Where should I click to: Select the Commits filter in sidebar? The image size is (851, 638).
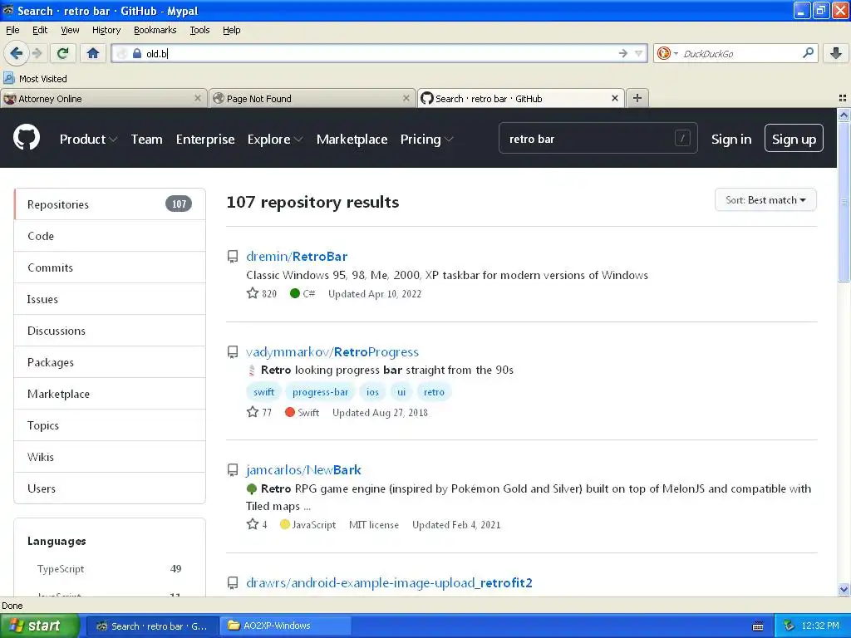click(x=110, y=267)
